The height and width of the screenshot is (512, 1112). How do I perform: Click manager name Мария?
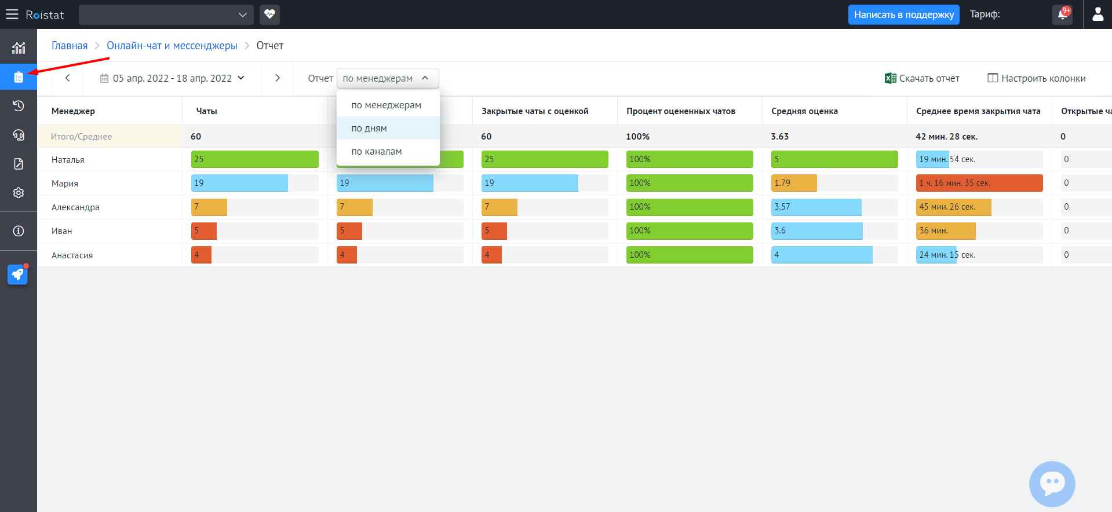click(x=65, y=184)
